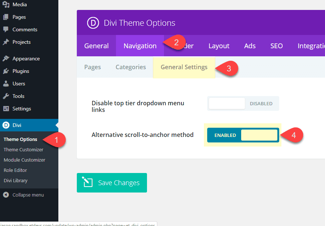Viewport: 325px width, 226px height.
Task: Select the Pages sub-tab
Action: tap(92, 67)
